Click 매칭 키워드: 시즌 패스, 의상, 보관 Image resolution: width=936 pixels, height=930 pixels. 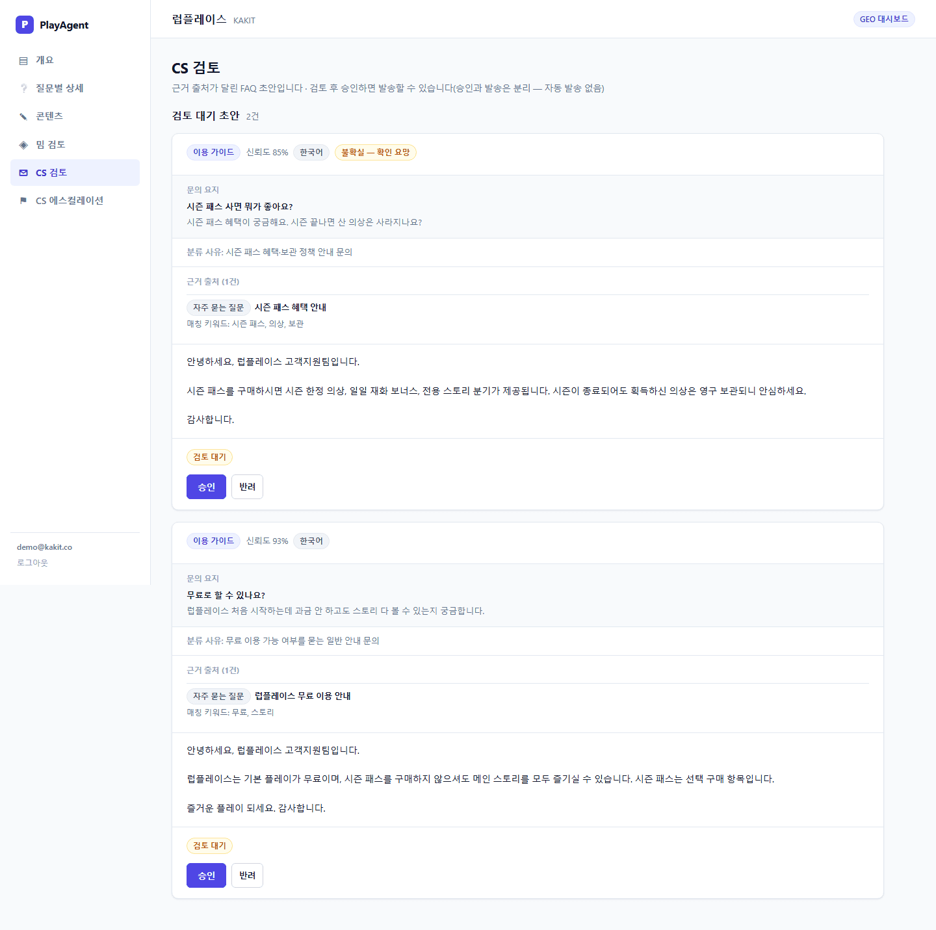(245, 324)
